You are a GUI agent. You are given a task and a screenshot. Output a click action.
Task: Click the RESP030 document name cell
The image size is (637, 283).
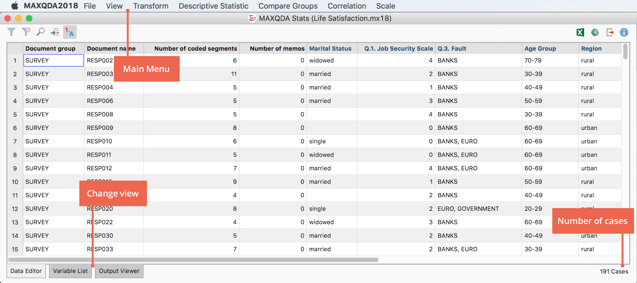(x=114, y=236)
